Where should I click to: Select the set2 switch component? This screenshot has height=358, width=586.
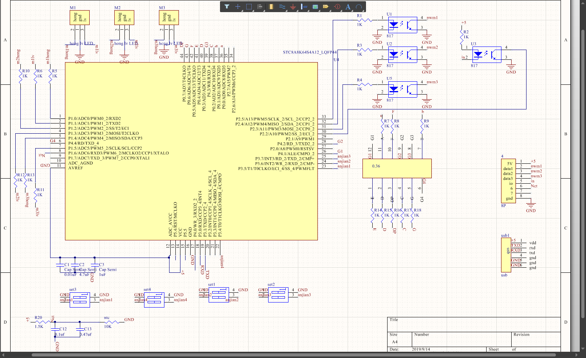(x=278, y=295)
